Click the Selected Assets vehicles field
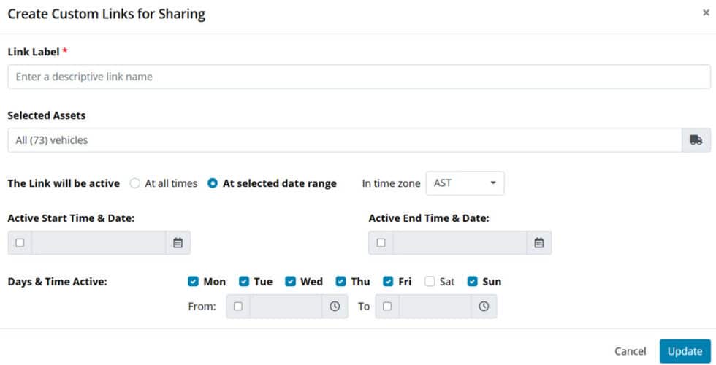716x365 pixels. pyautogui.click(x=345, y=140)
